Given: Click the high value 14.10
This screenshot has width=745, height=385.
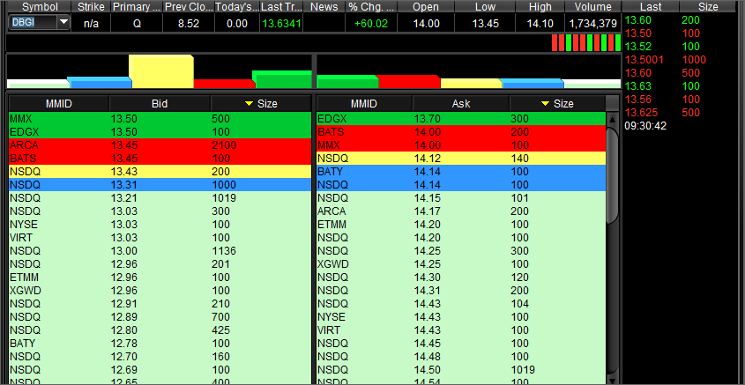Looking at the screenshot, I should point(540,24).
